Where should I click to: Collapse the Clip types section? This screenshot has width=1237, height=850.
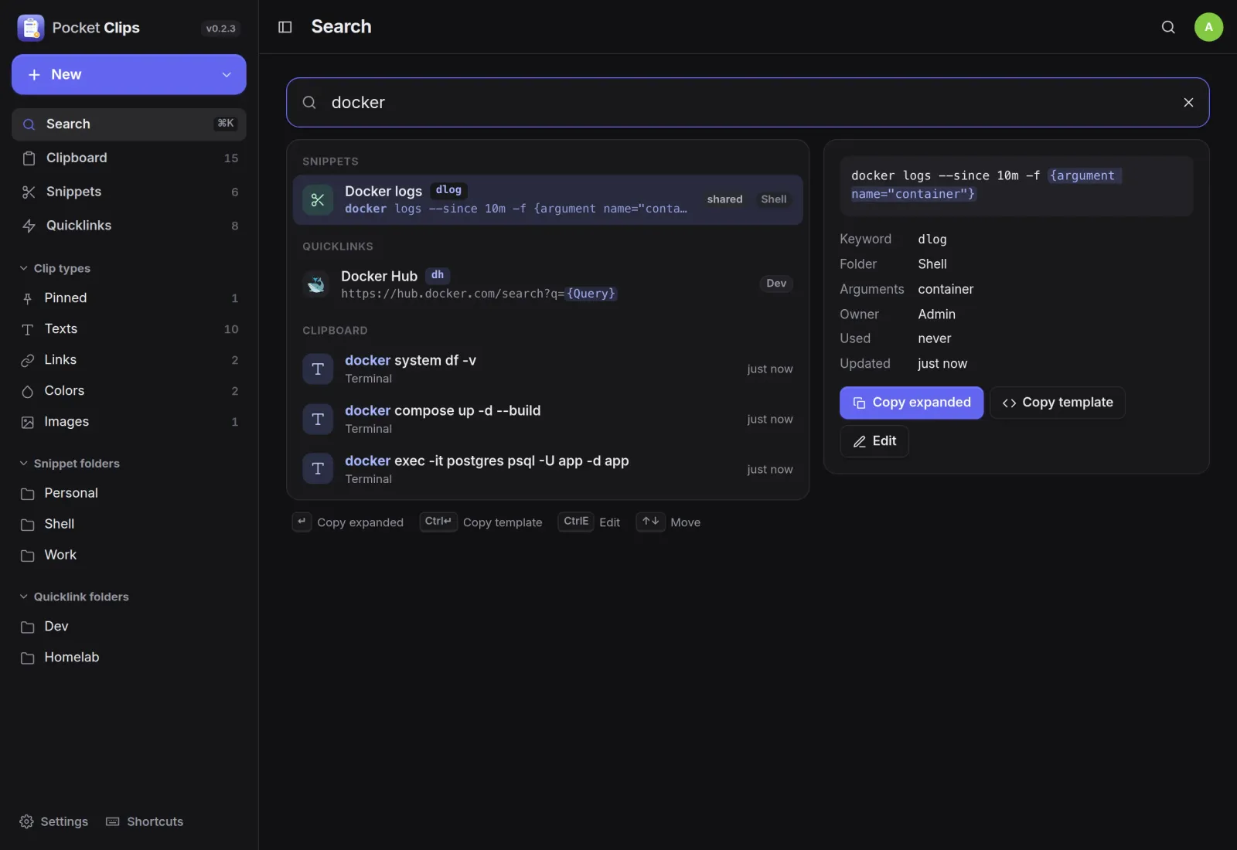click(x=55, y=268)
